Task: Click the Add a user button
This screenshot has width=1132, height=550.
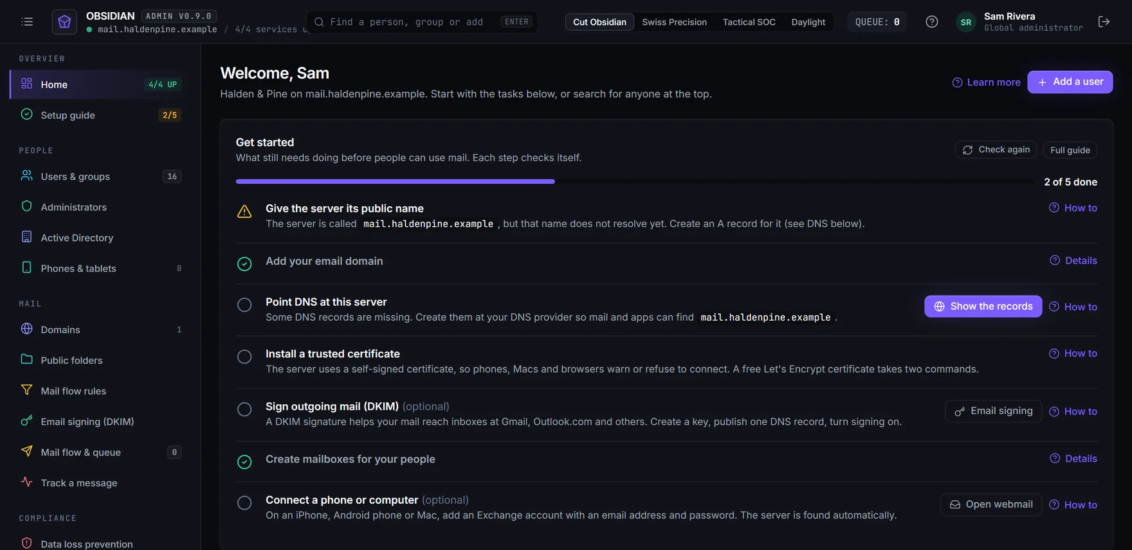Action: [1070, 82]
